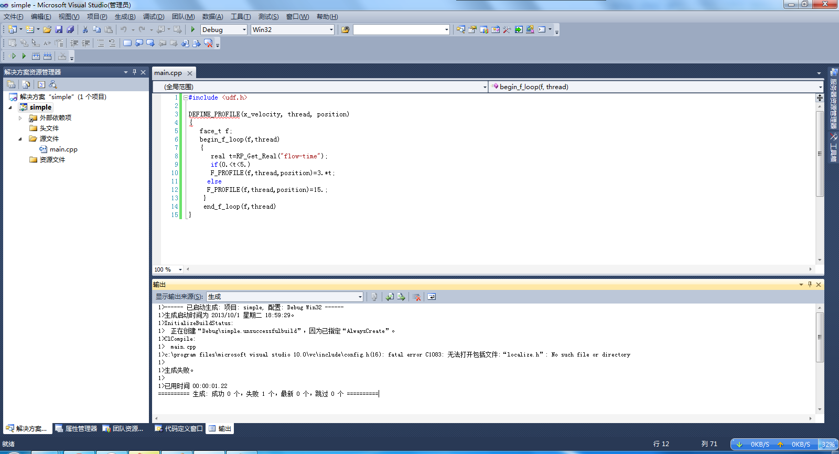The width and height of the screenshot is (839, 454).
Task: Open the Debug configuration dropdown
Action: coord(244,30)
